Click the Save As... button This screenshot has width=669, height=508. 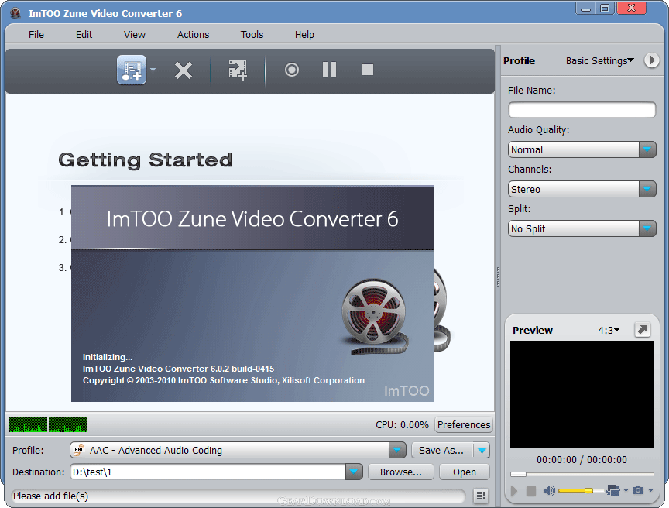[x=442, y=450]
